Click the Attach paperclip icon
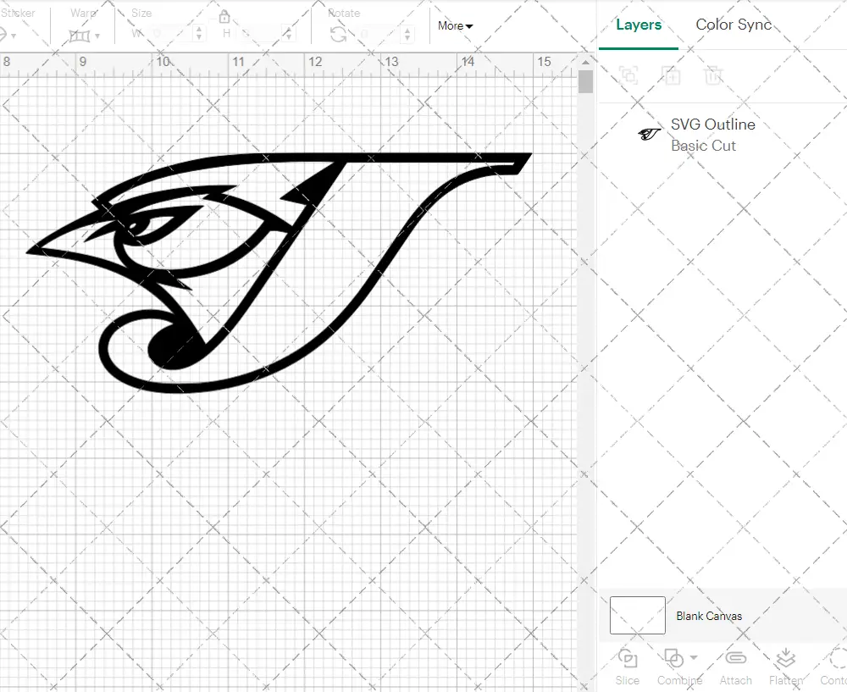Screen dimensions: 847x692 (x=735, y=658)
